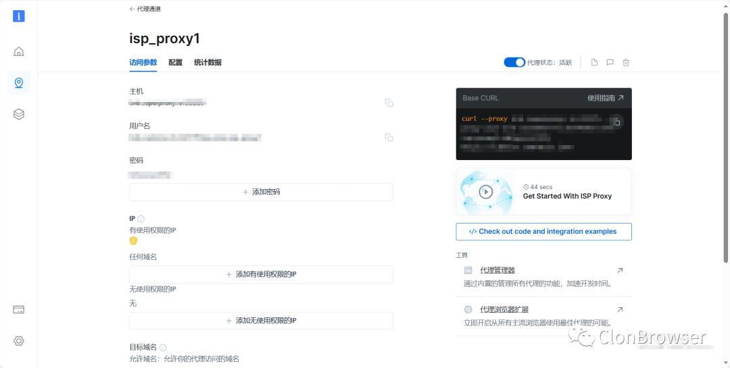Image resolution: width=730 pixels, height=368 pixels.
Task: Open the settings gear in sidebar
Action: click(x=19, y=341)
